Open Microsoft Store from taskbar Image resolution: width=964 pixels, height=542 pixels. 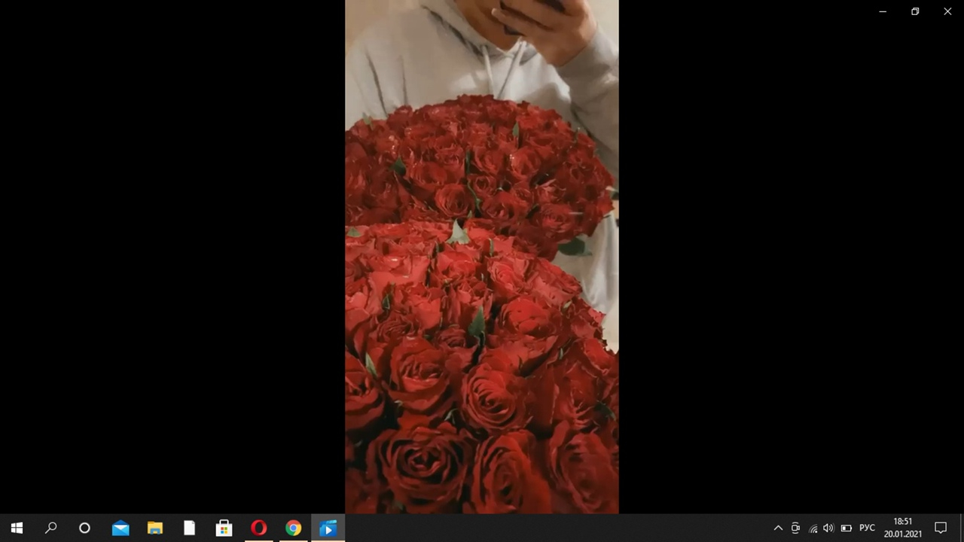point(224,528)
